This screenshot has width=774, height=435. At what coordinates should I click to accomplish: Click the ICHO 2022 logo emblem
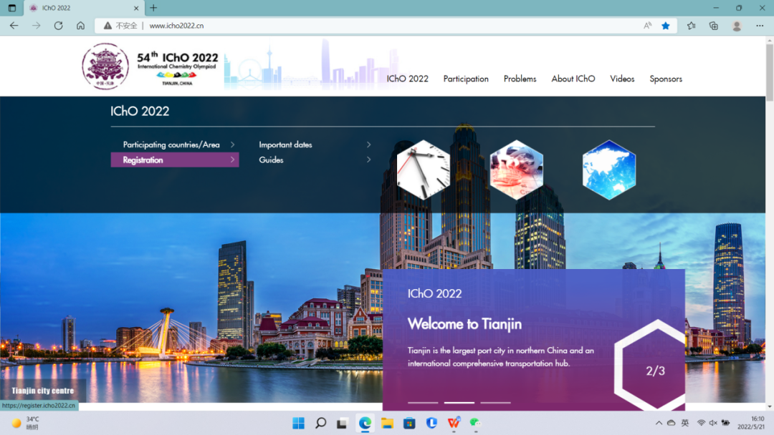tap(105, 66)
